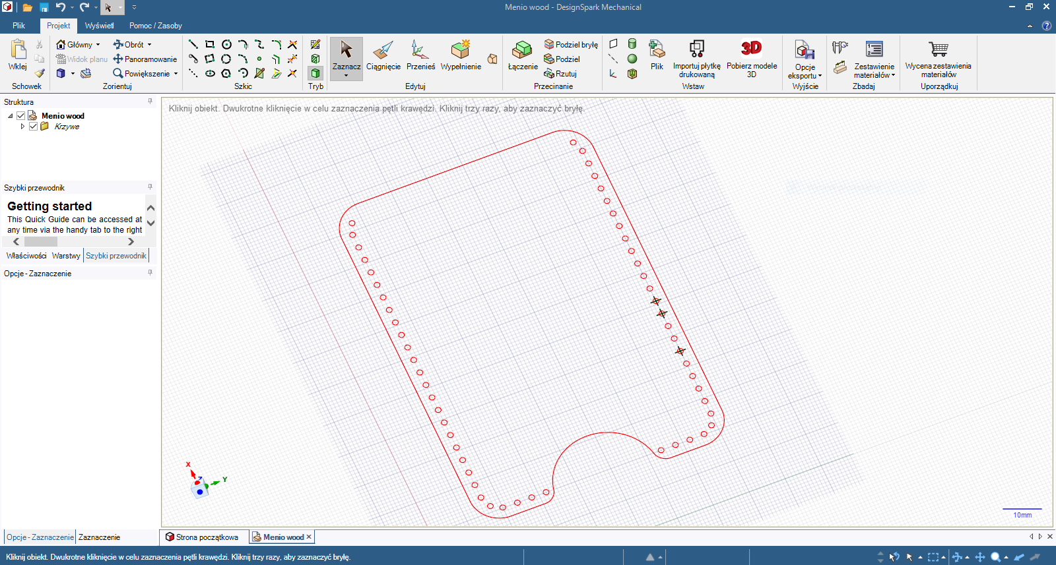Select the Line sketch tool
Screen dimensions: 1056x565
point(193,44)
